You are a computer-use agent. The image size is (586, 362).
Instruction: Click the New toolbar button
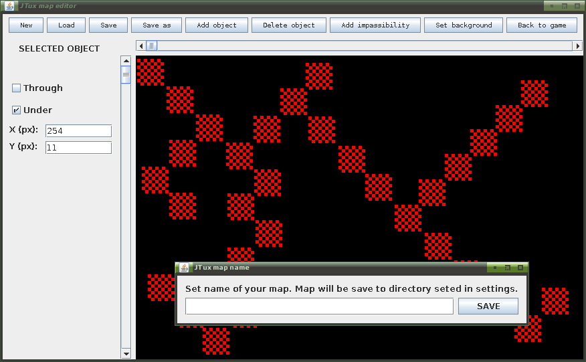(26, 25)
